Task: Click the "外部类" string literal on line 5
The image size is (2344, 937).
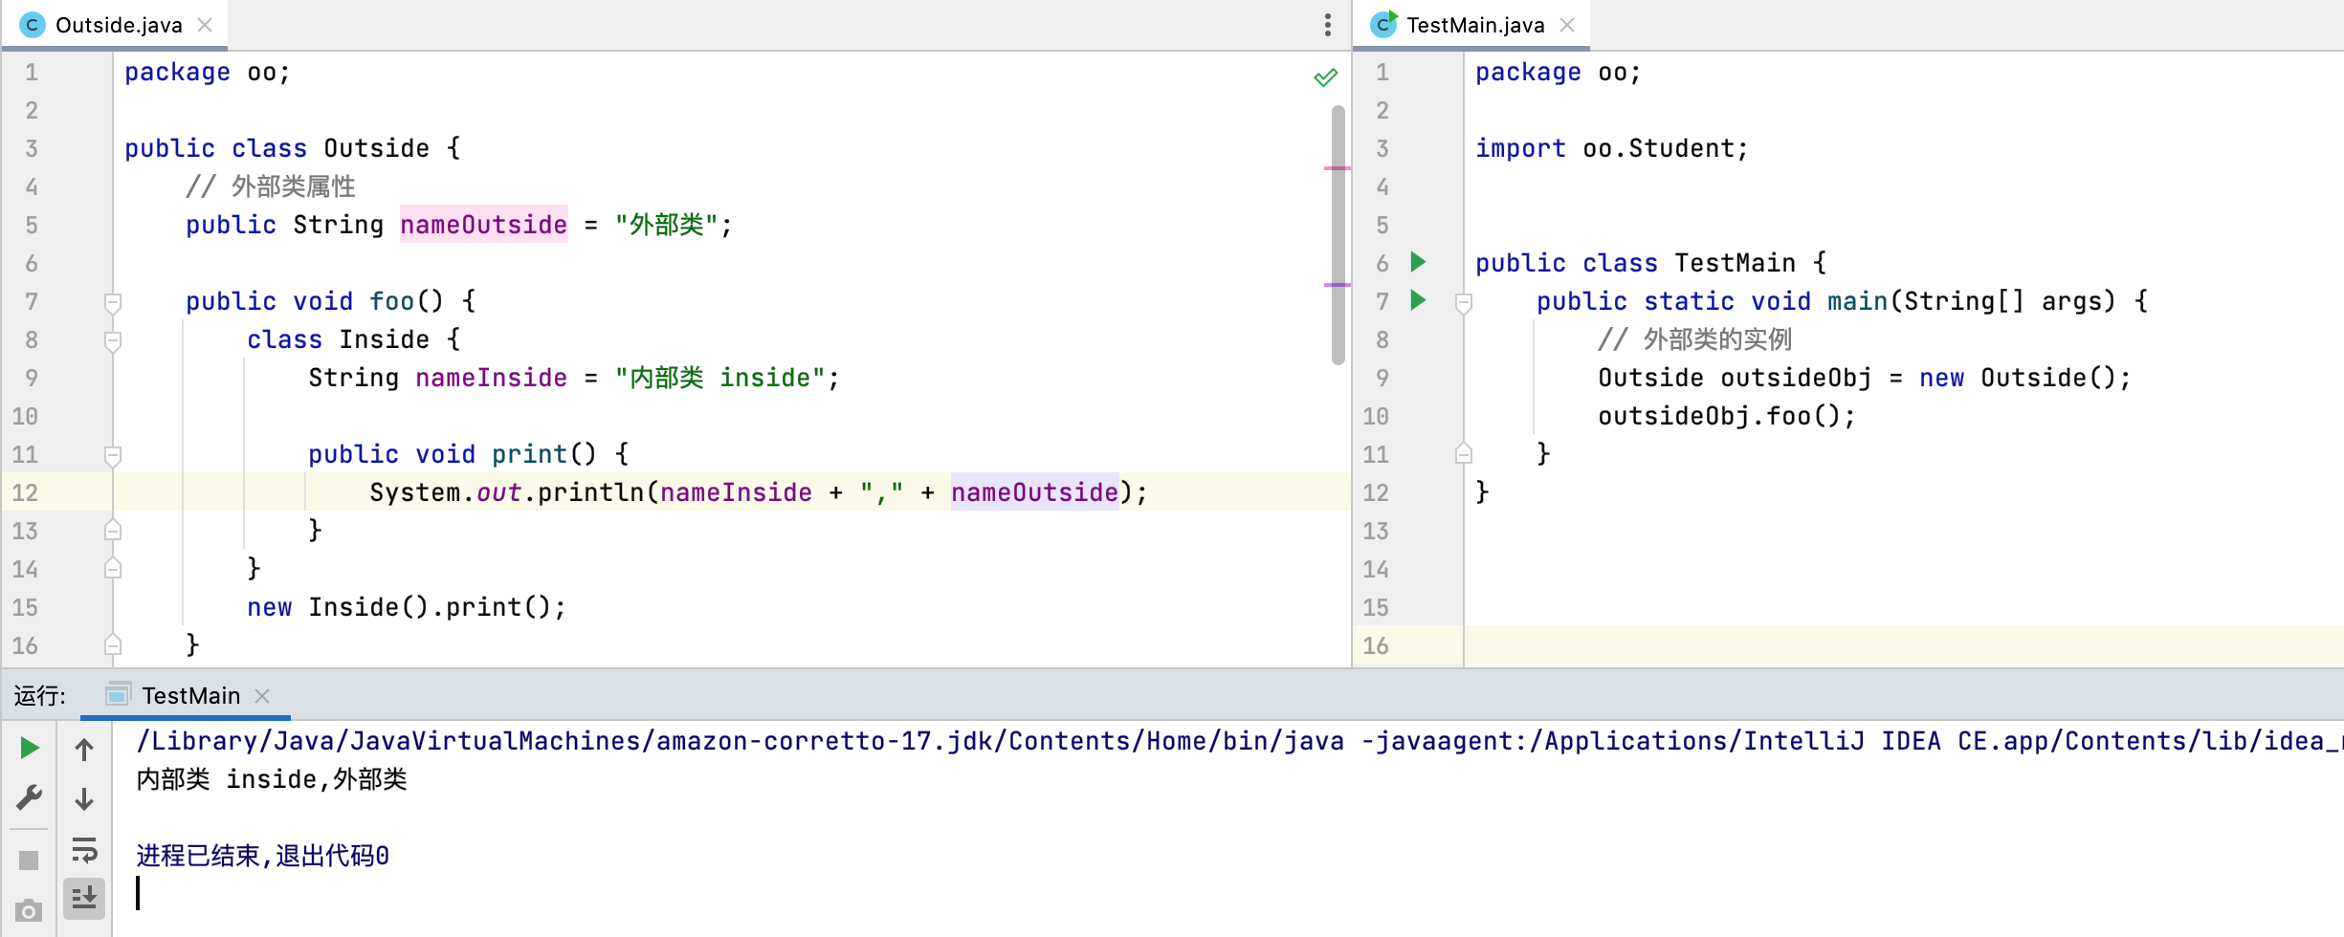Action: click(666, 225)
